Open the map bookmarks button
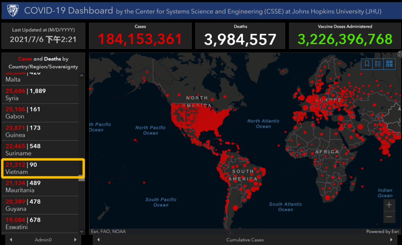Image resolution: width=402 pixels, height=245 pixels. point(367,64)
